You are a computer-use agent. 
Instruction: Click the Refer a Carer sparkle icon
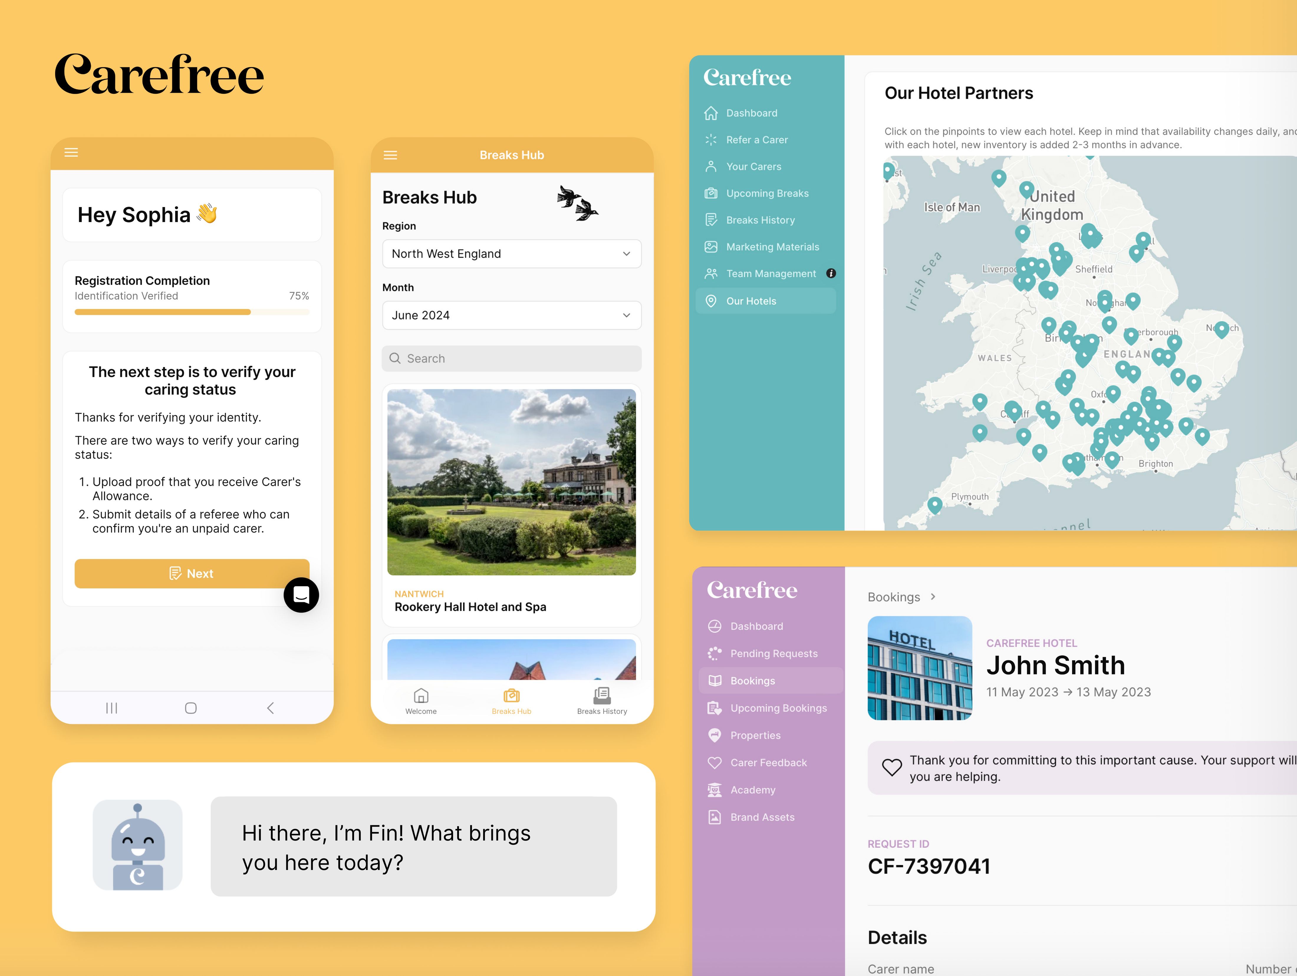(711, 140)
